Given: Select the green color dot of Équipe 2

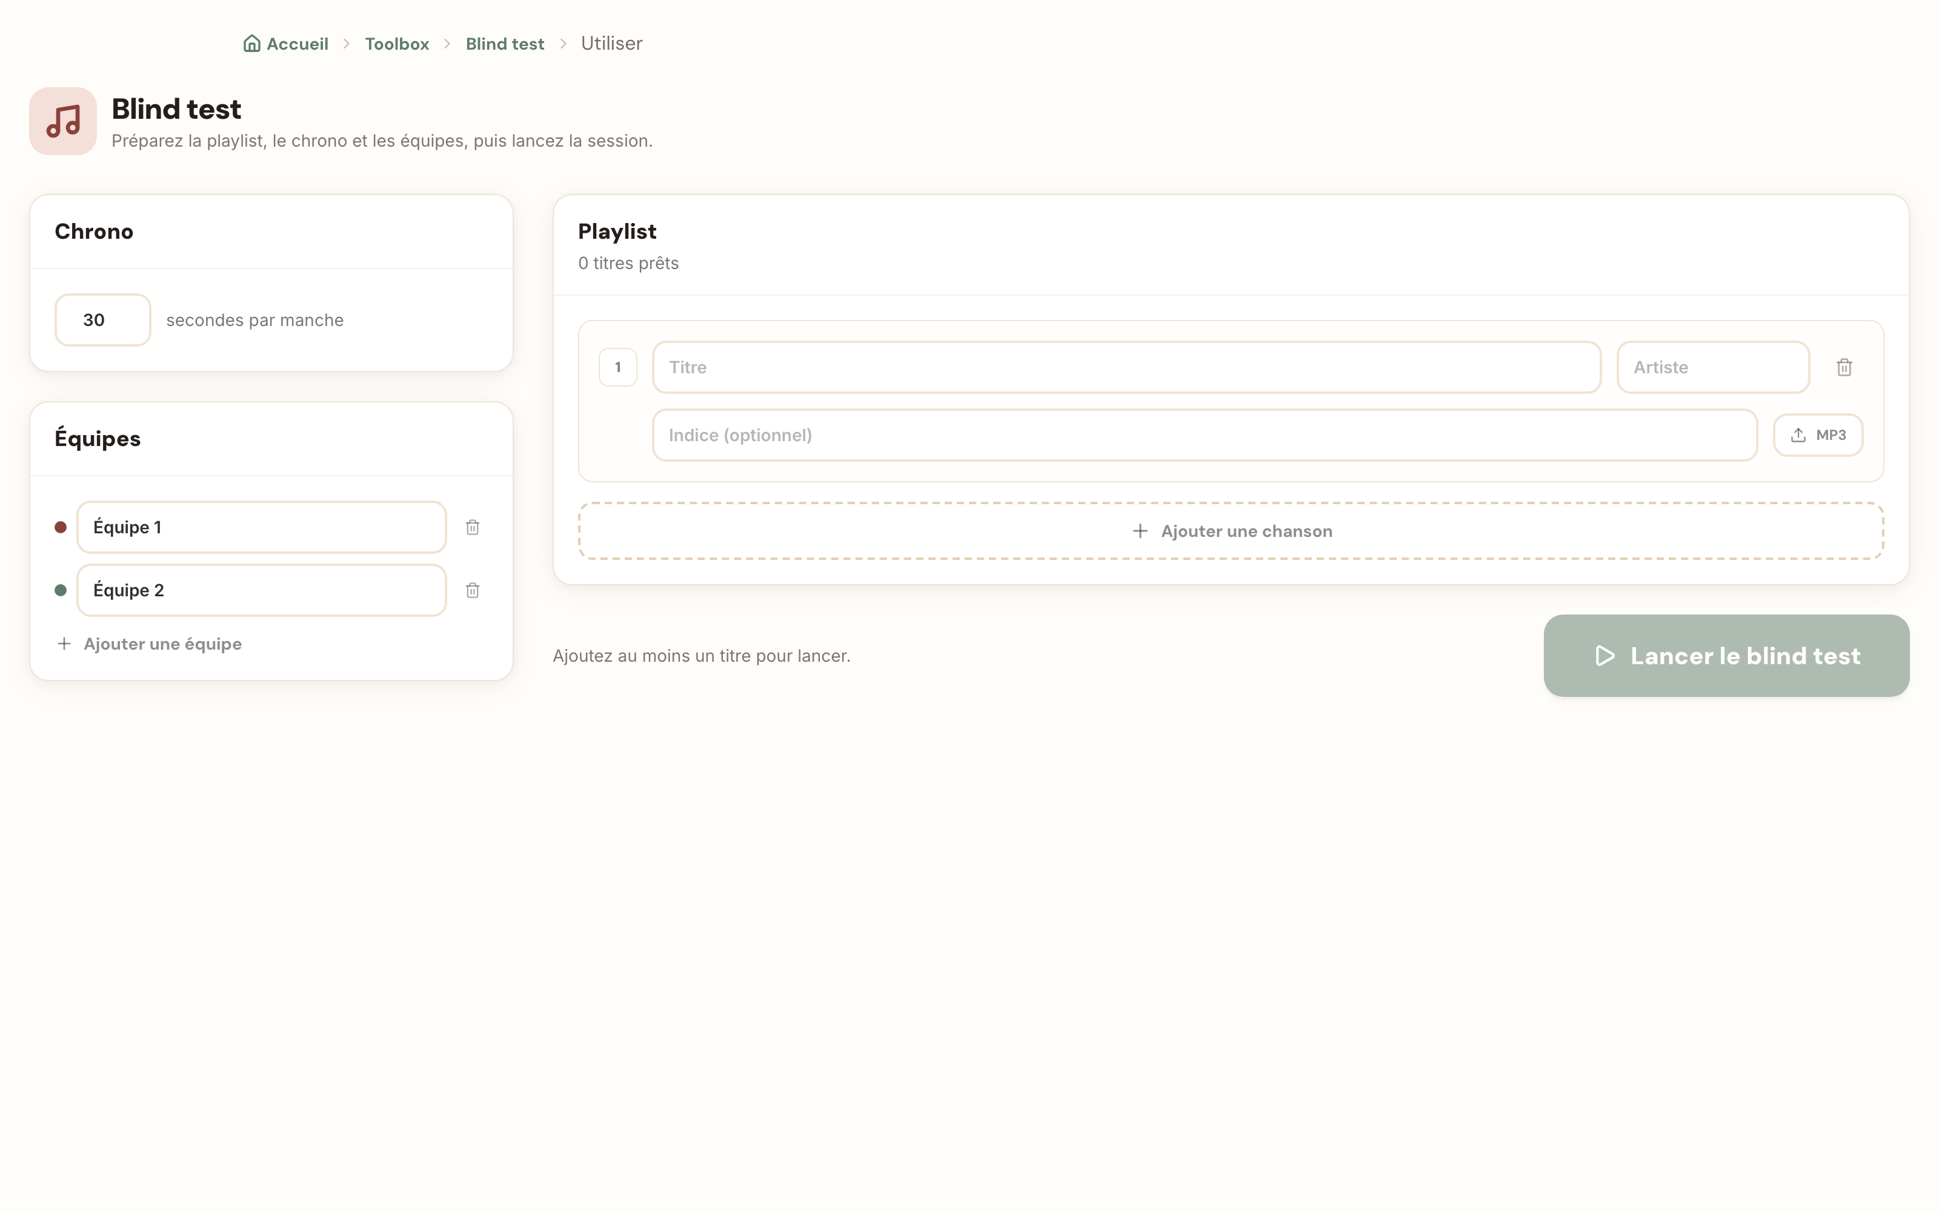Looking at the screenshot, I should coord(60,591).
